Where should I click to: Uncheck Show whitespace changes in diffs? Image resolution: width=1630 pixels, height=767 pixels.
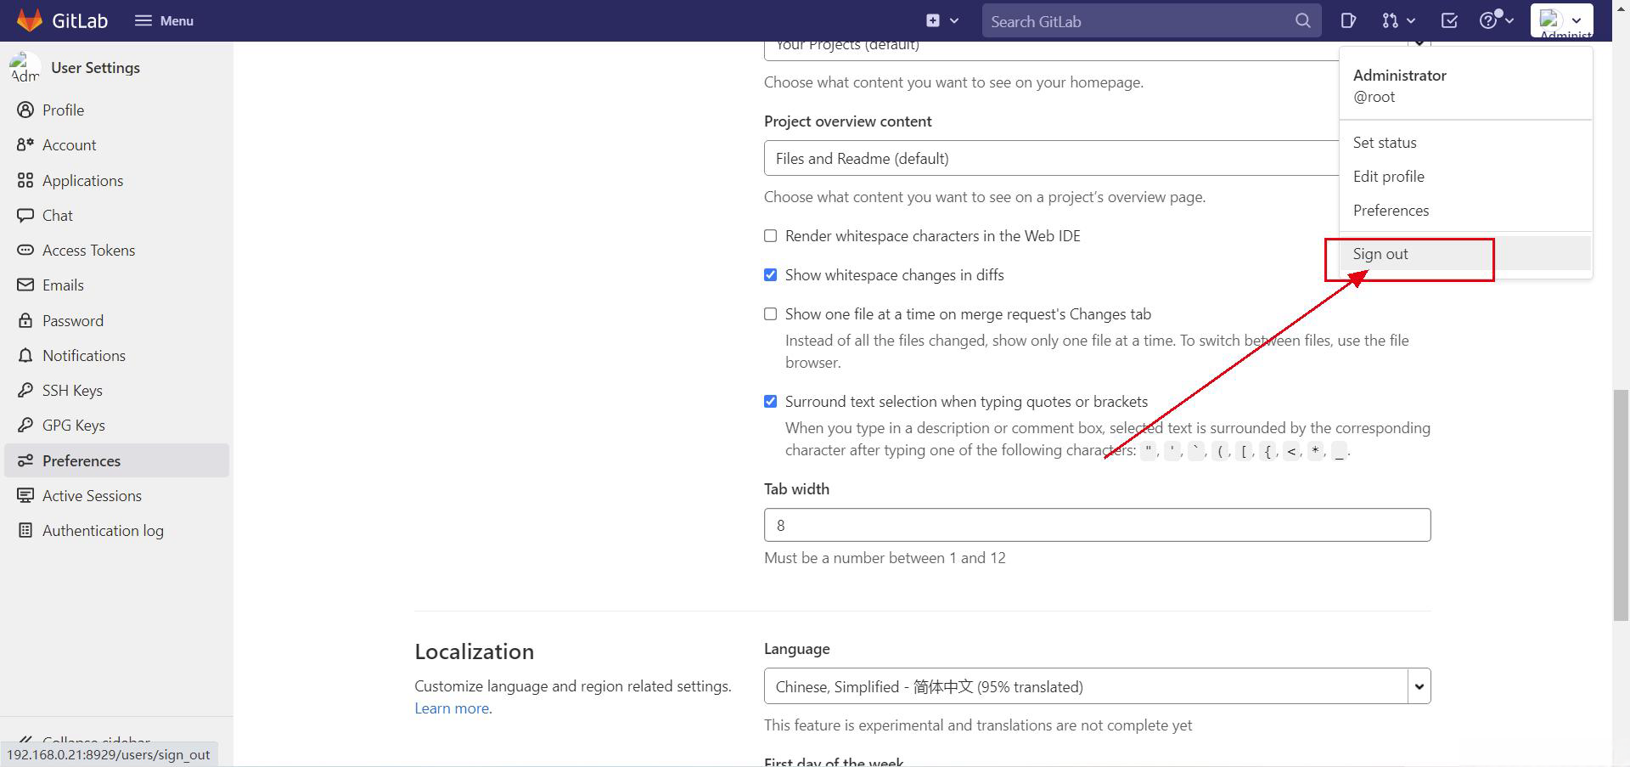pos(770,275)
